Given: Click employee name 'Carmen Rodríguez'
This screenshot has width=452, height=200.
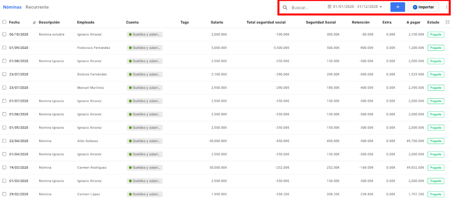Looking at the screenshot, I should (92, 167).
